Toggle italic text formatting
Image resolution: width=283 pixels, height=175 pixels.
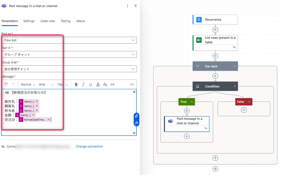(83, 84)
